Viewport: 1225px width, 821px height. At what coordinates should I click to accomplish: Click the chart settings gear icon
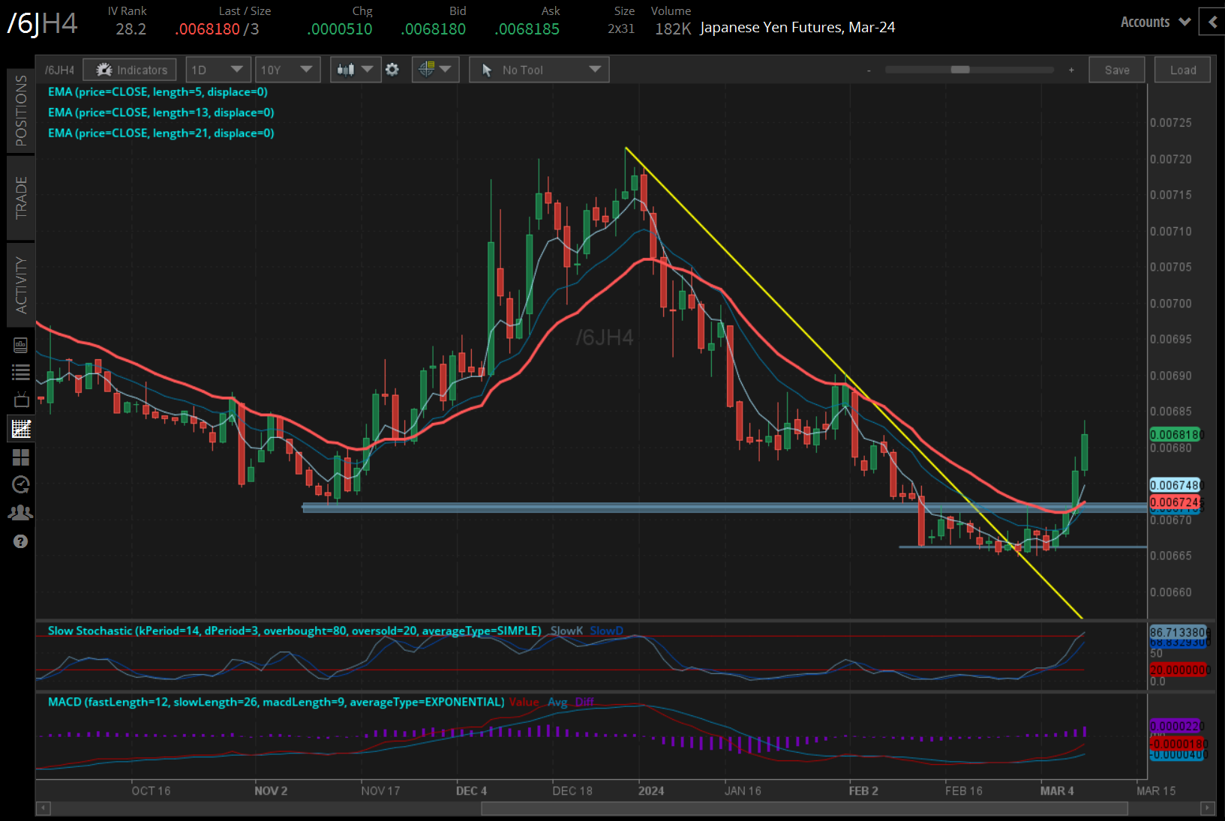(392, 70)
